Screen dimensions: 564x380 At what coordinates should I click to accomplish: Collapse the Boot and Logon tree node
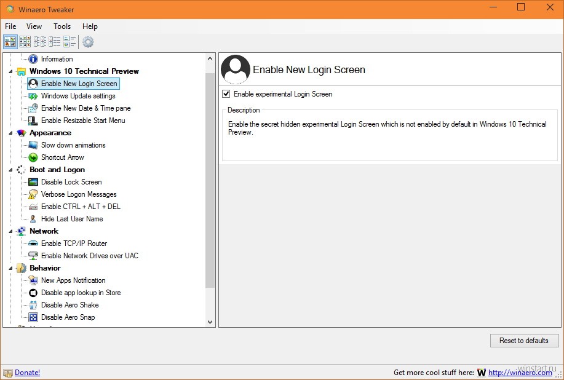pyautogui.click(x=10, y=170)
